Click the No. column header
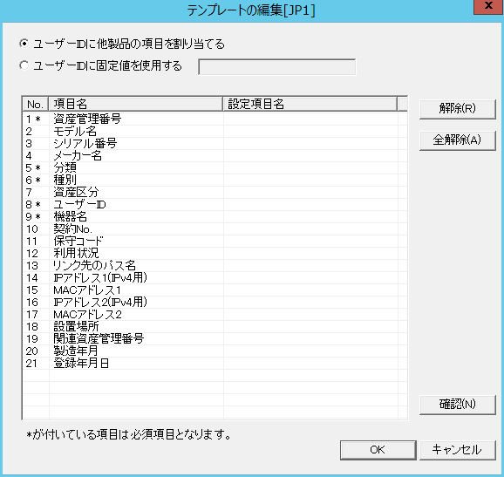This screenshot has width=504, height=477. tap(36, 104)
